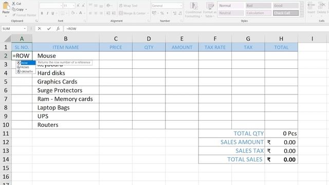The image size is (329, 185).
Task: Cancel formula entry with X
Action: tap(40, 29)
